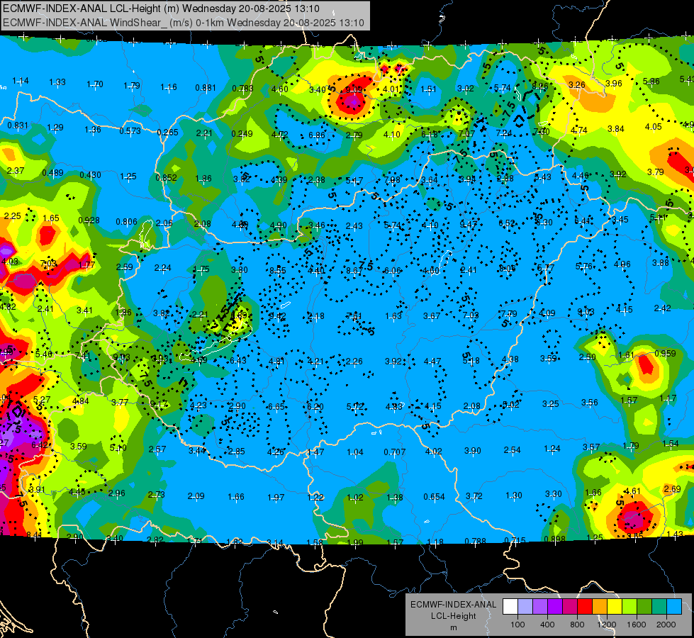Image resolution: width=694 pixels, height=638 pixels.
Task: Click the wind shear value 0.489
Action: (52, 173)
